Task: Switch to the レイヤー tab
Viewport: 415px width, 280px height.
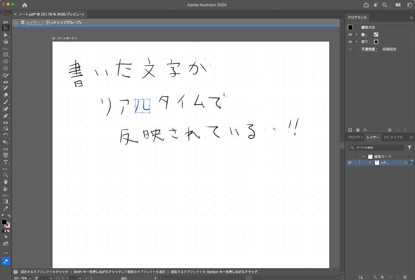Action: pyautogui.click(x=373, y=138)
